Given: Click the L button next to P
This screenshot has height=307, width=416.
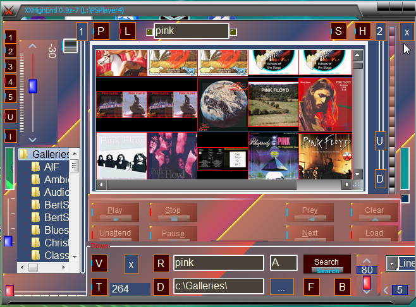Looking at the screenshot, I should [x=128, y=31].
